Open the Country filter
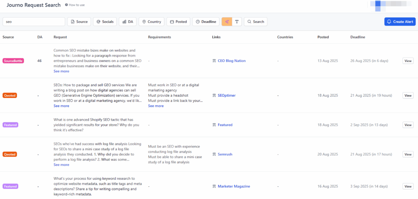Viewport: 418px width, 199px height. tap(151, 22)
